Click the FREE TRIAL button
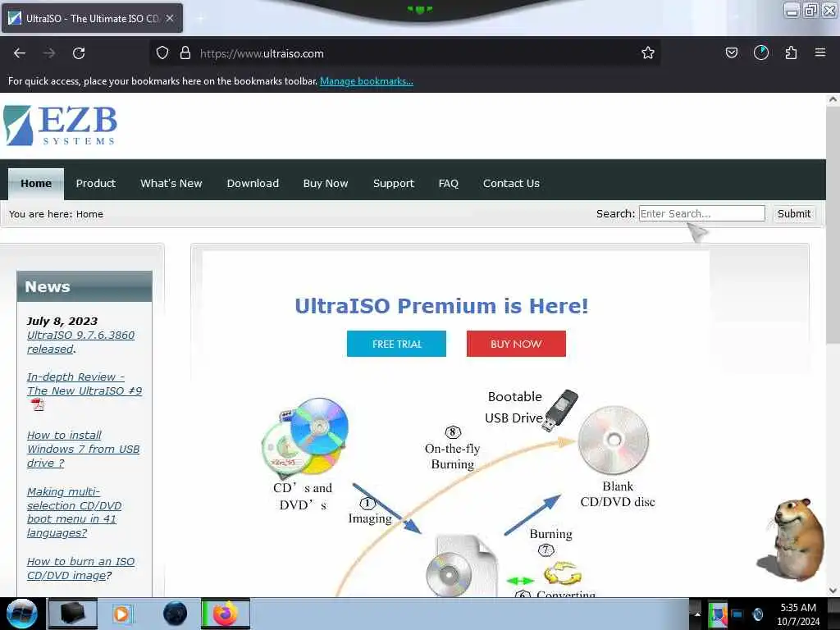This screenshot has width=840, height=630. 396,344
